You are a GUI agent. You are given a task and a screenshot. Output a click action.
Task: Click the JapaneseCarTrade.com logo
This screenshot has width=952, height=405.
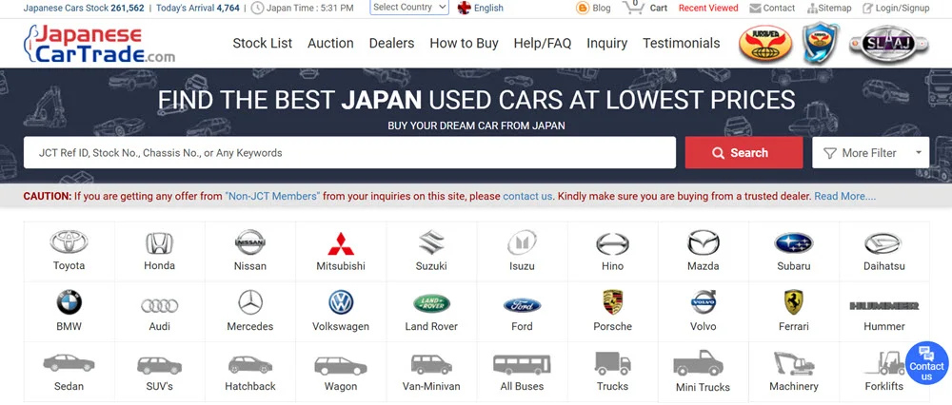click(99, 44)
